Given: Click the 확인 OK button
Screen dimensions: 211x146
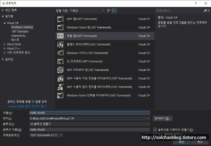Looking at the screenshot, I should [181, 142].
